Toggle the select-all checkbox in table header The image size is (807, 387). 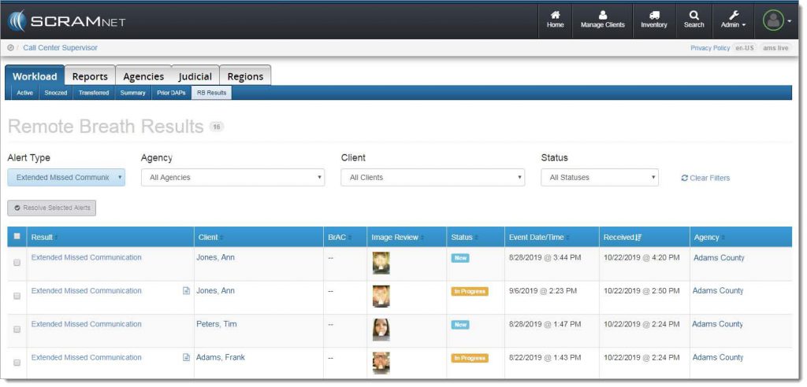pyautogui.click(x=17, y=237)
